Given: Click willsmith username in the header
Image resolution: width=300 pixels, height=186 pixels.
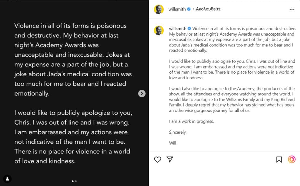Looking at the screenshot, I should tap(177, 9).
